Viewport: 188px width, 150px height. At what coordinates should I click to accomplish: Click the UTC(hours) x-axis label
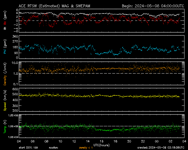click(102, 144)
